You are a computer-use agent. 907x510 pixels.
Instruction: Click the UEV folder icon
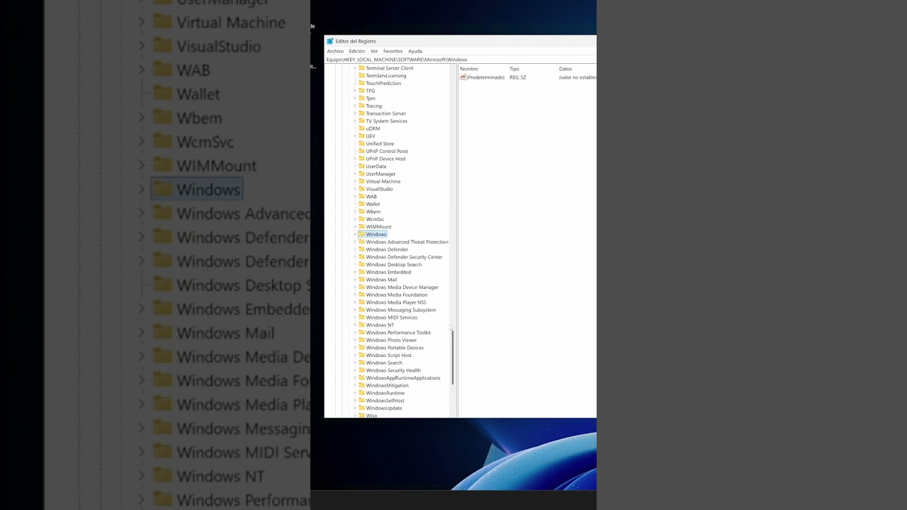361,136
